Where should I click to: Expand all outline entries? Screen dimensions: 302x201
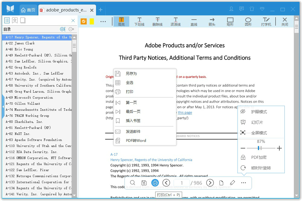(x=63, y=29)
